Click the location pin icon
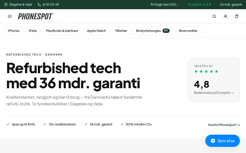 (6, 5)
